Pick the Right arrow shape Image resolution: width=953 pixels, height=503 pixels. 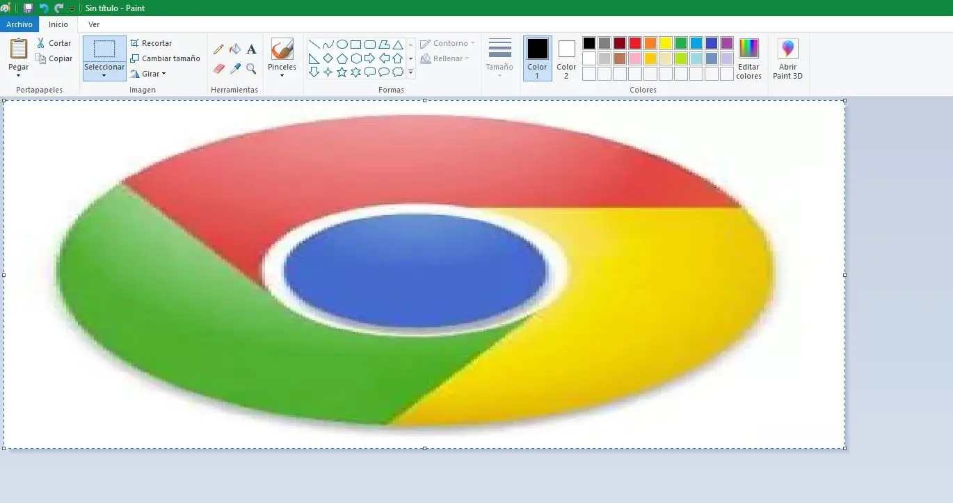[x=369, y=58]
